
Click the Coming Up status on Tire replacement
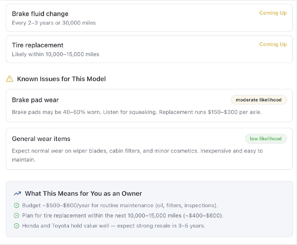(x=273, y=44)
